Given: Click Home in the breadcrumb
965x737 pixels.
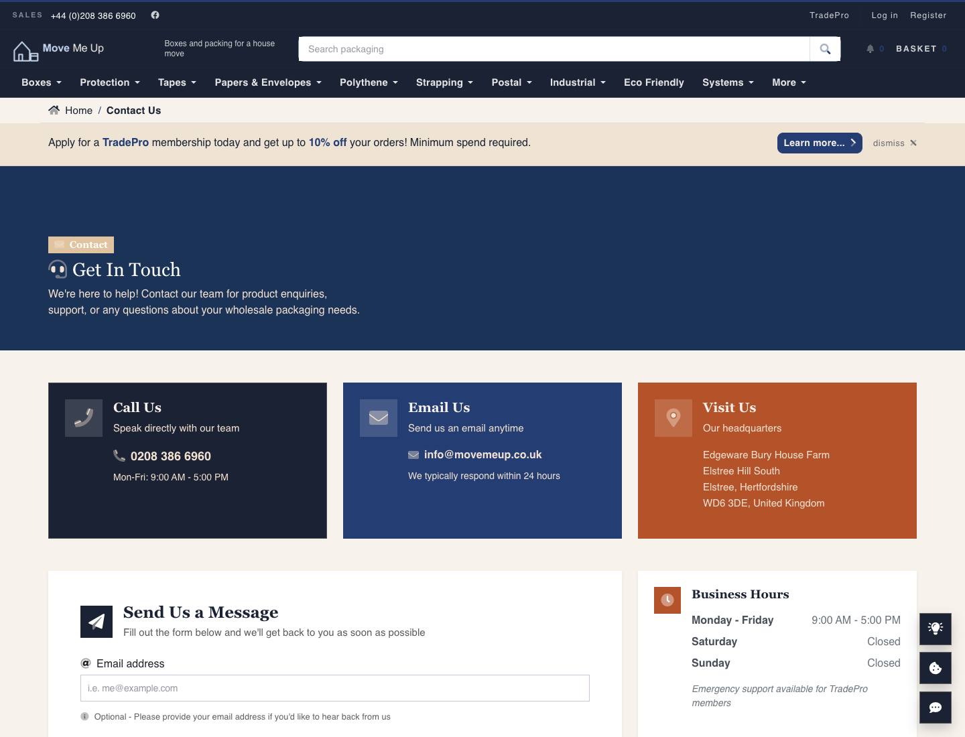Looking at the screenshot, I should 78,111.
